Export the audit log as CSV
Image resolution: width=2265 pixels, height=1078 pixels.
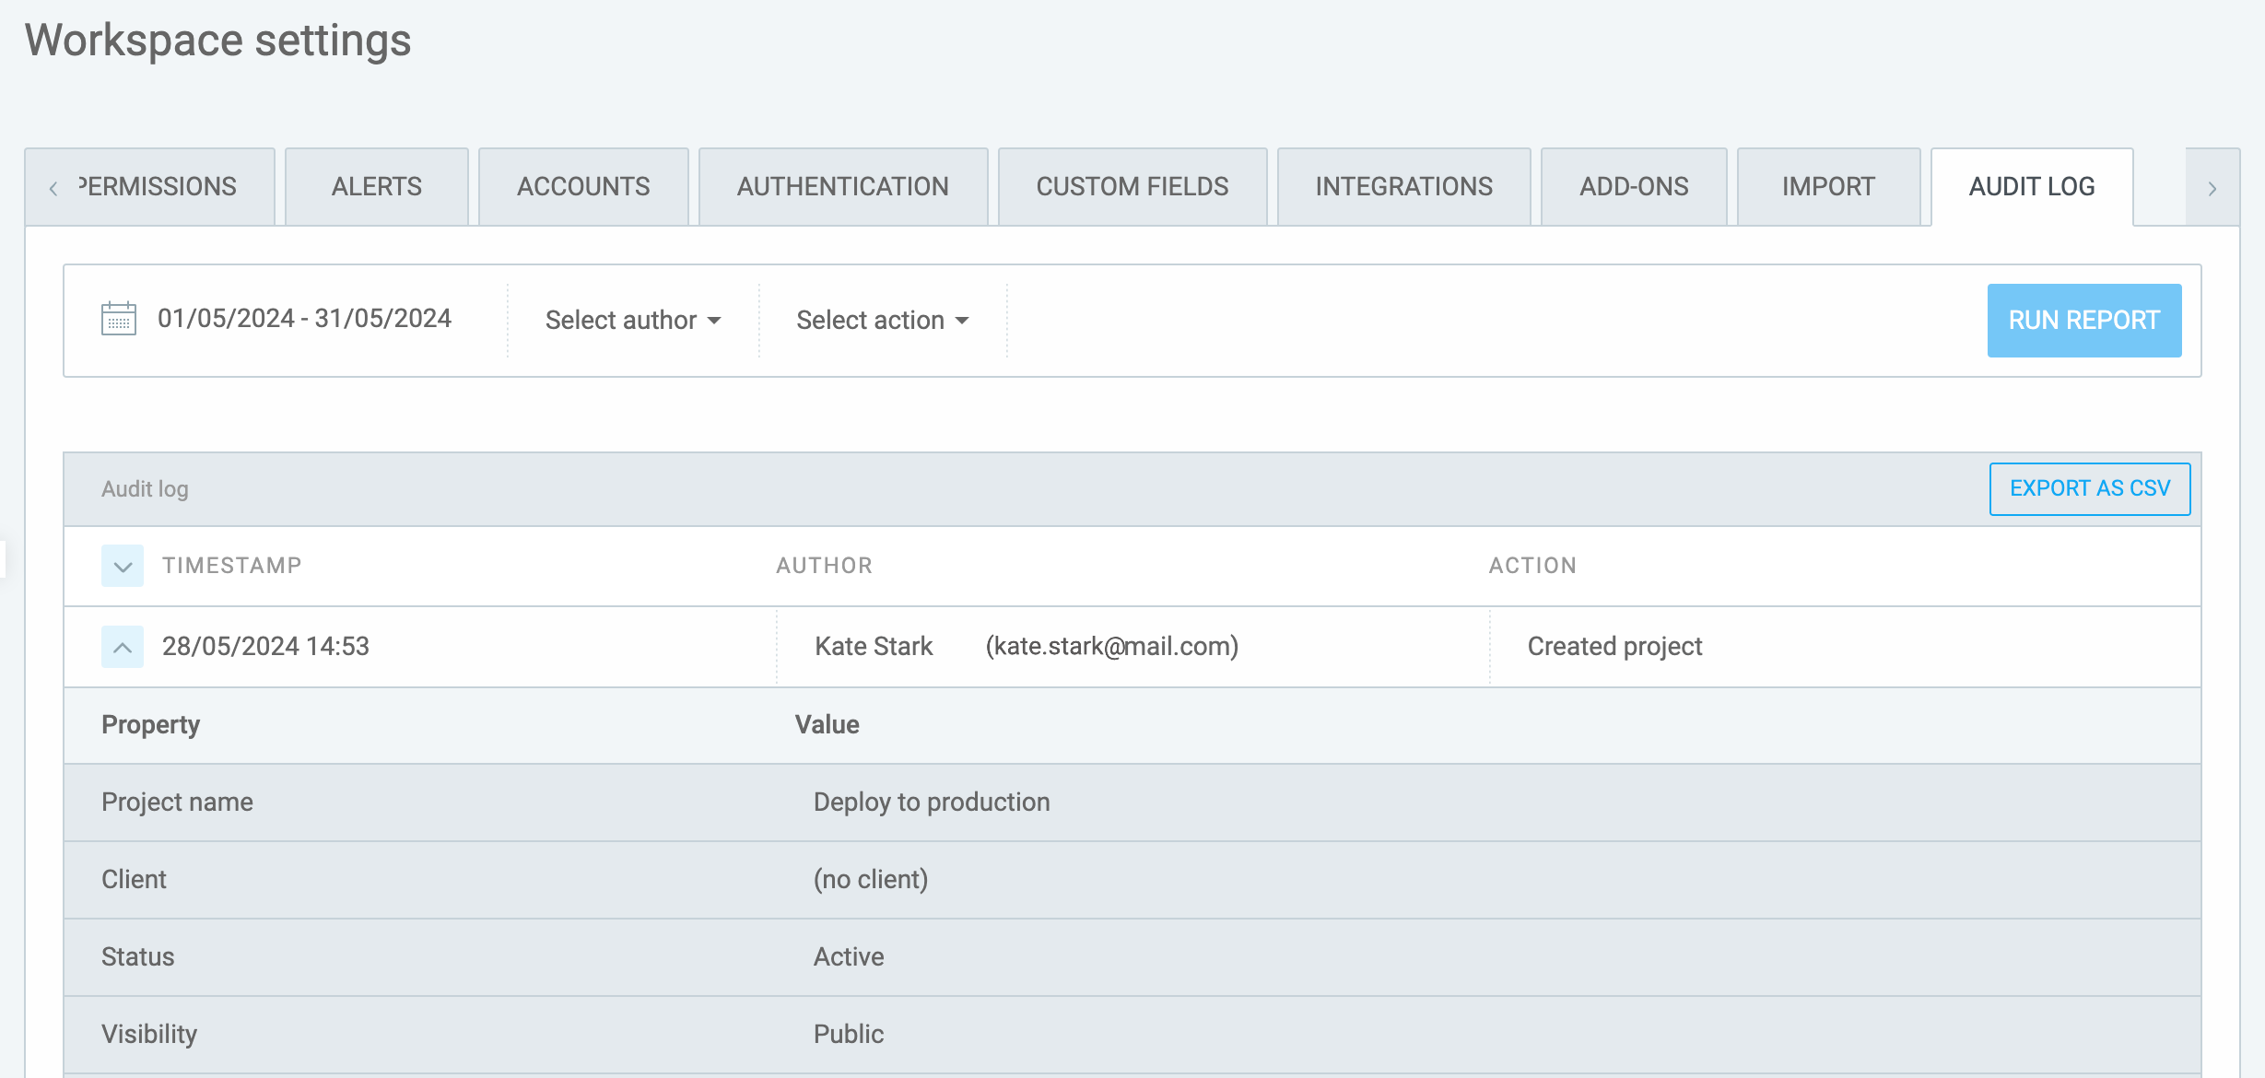point(2090,488)
